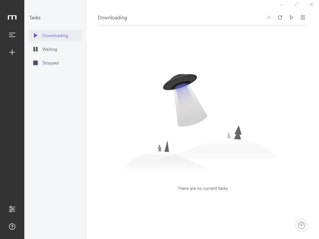Click the purple play icon beside Downloading

pos(36,35)
